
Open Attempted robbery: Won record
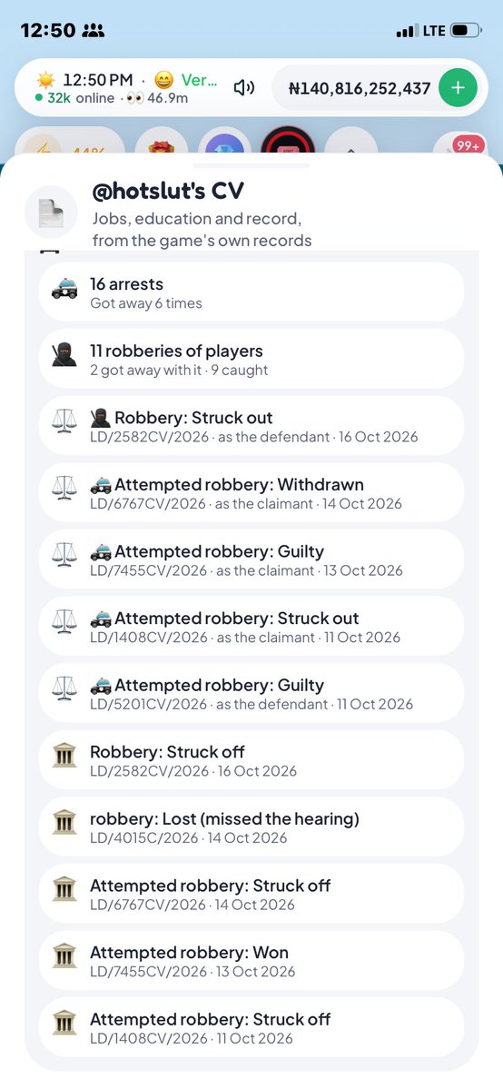pyautogui.click(x=251, y=960)
